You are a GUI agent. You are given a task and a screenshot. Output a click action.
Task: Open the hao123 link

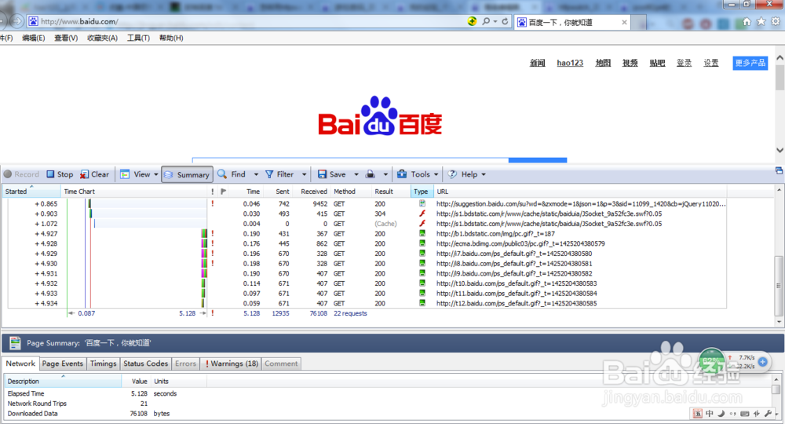(570, 63)
